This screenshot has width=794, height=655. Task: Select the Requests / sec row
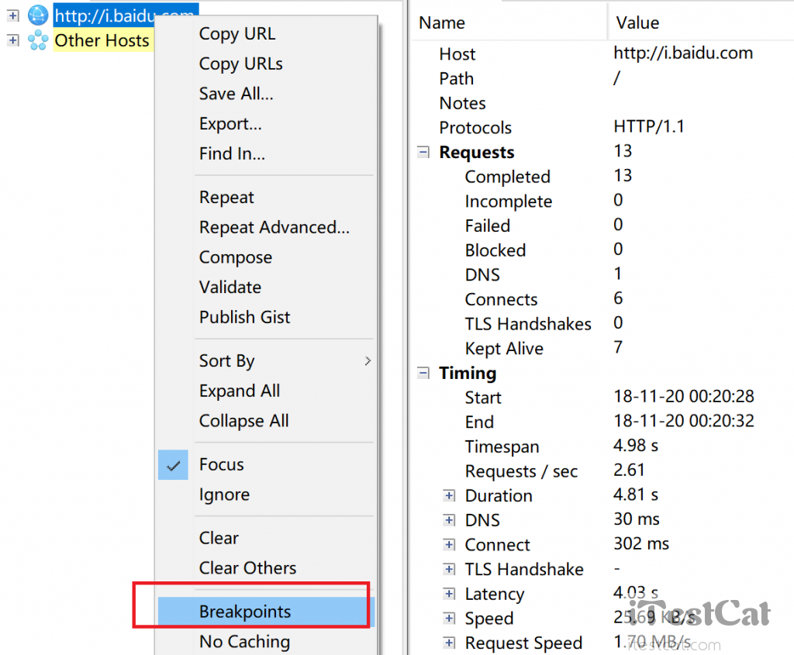[602, 471]
